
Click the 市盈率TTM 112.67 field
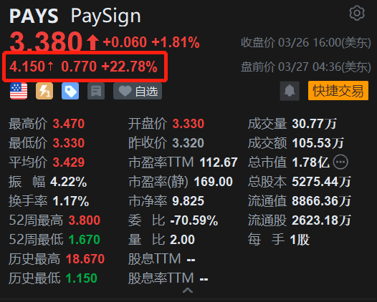(x=183, y=162)
